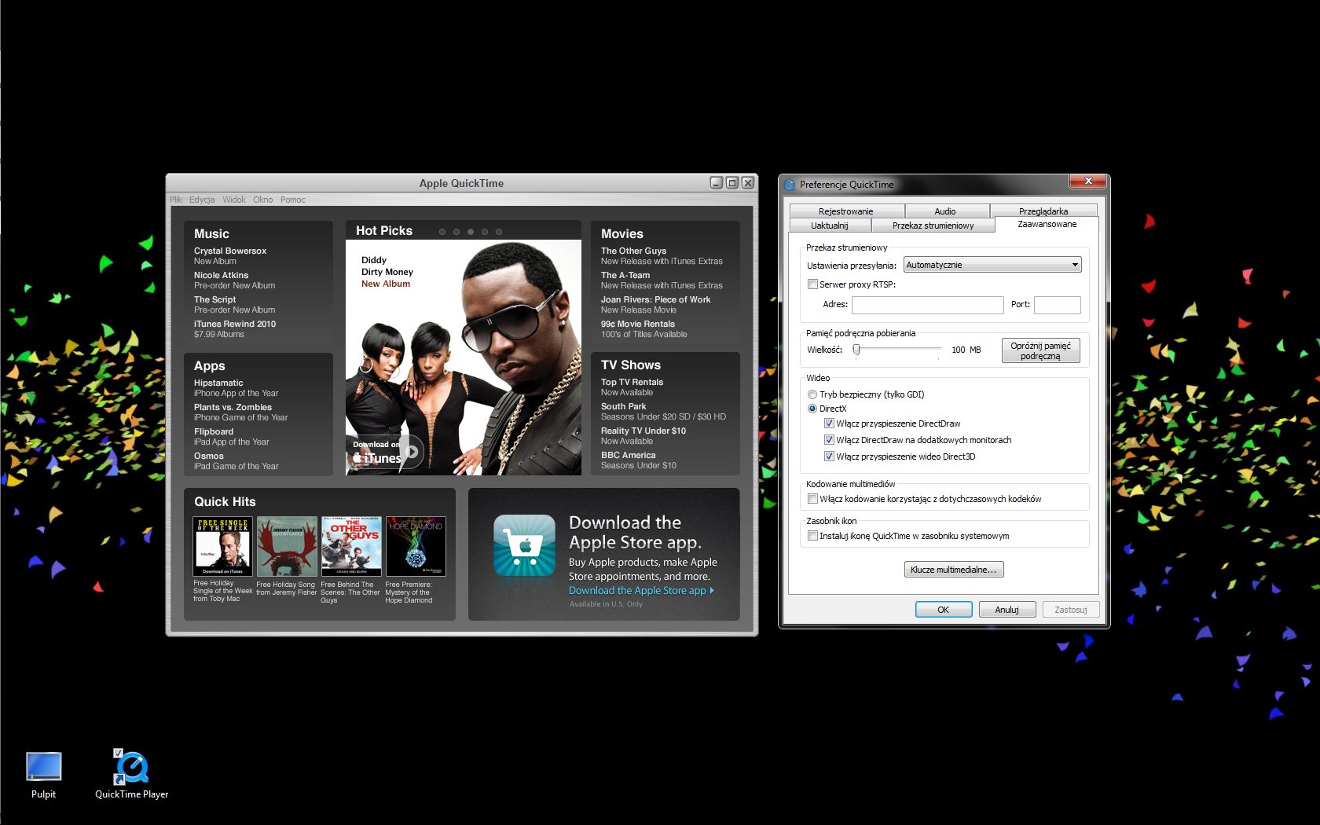
Task: Click the Adres input field
Action: pos(928,305)
